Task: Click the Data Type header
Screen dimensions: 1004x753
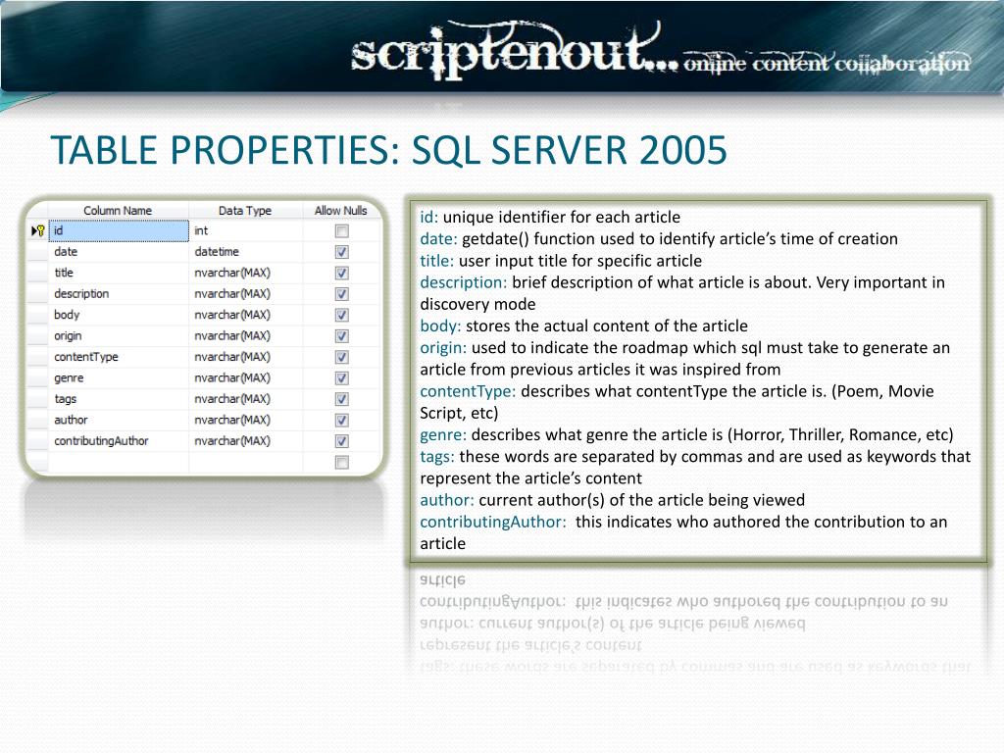Action: coord(245,211)
